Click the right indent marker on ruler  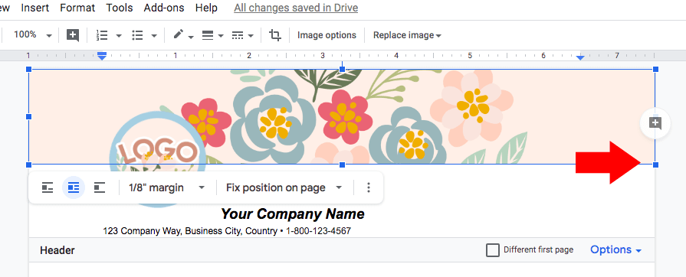point(580,57)
